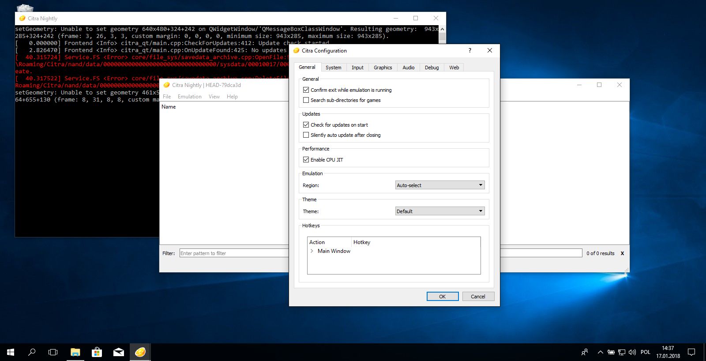Open the Theme dropdown set to Default
This screenshot has height=361, width=706.
[440, 211]
